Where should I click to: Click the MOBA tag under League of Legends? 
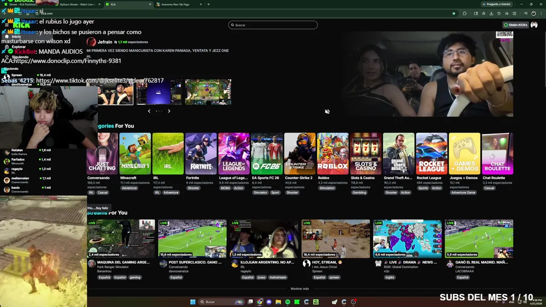pyautogui.click(x=225, y=188)
